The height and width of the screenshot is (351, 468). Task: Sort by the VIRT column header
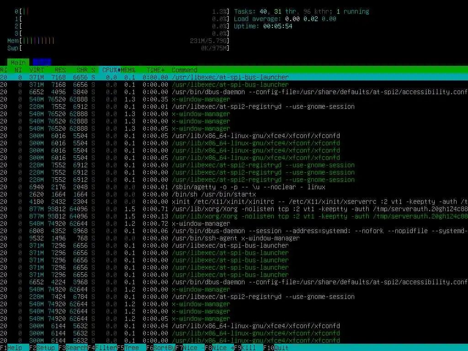tap(37, 70)
